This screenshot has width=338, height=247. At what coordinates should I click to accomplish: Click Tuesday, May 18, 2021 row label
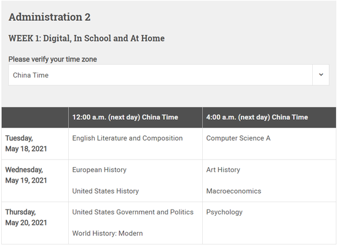click(26, 144)
